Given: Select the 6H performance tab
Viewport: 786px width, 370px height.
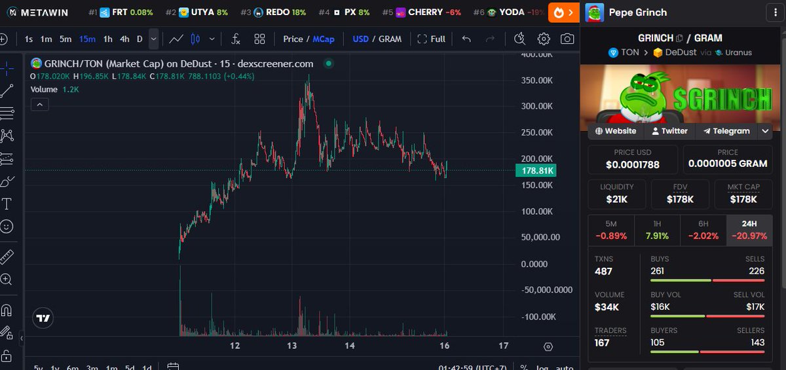Looking at the screenshot, I should [x=703, y=230].
